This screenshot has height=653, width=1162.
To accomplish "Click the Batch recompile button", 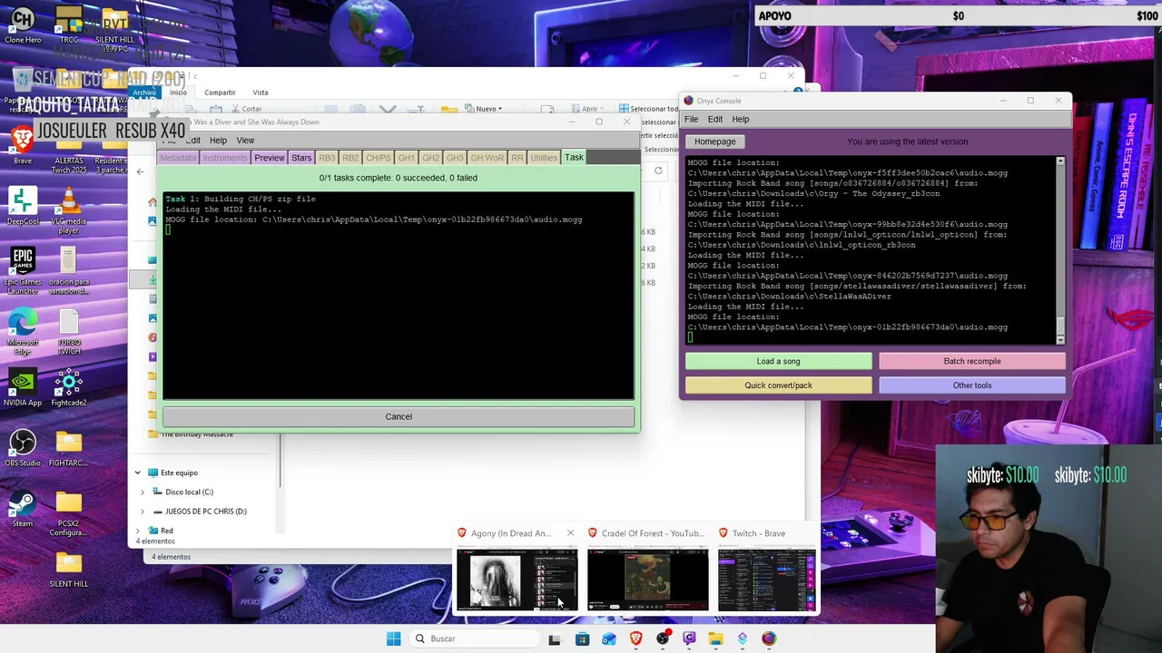I will [x=971, y=361].
